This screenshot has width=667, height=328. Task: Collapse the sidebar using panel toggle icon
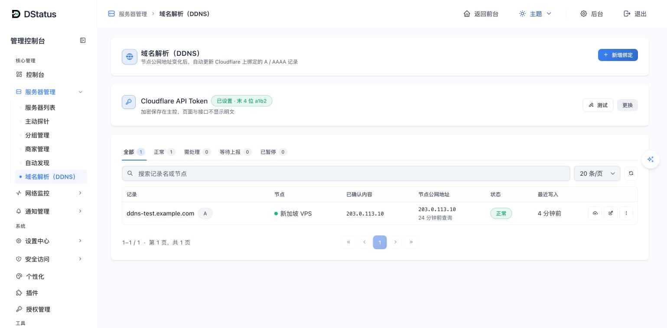[83, 40]
